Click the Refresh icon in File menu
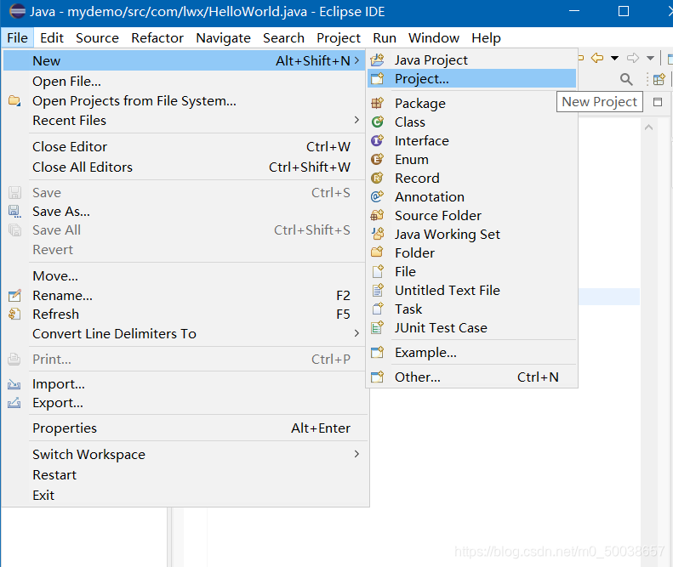The image size is (673, 567). pyautogui.click(x=14, y=315)
